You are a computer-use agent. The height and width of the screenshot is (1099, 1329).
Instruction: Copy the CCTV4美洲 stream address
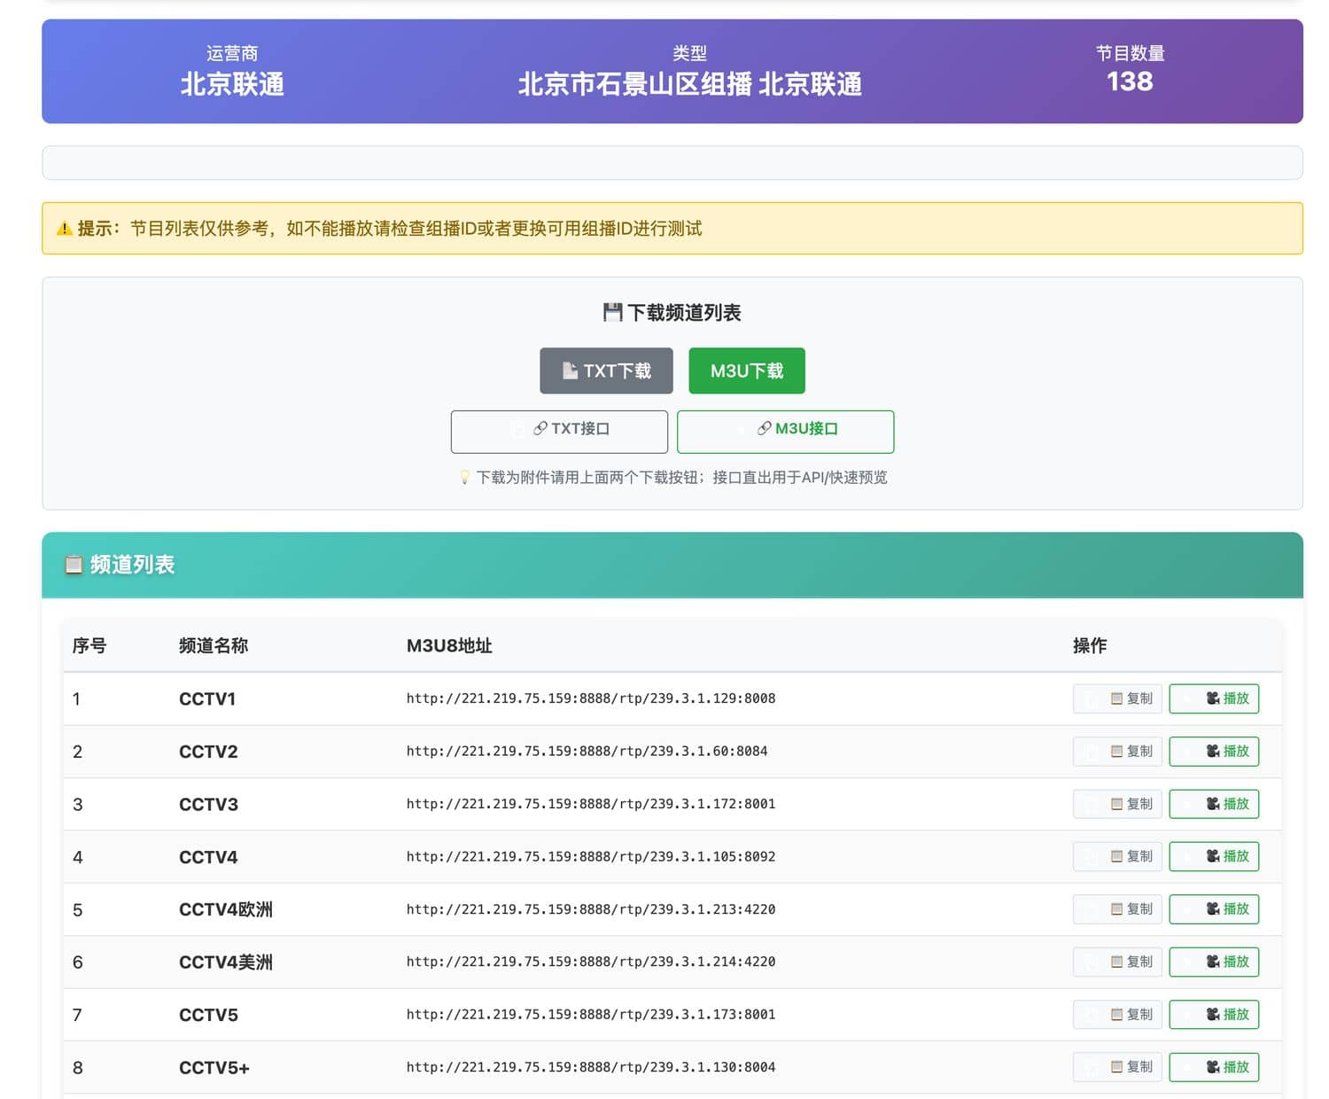(1116, 962)
